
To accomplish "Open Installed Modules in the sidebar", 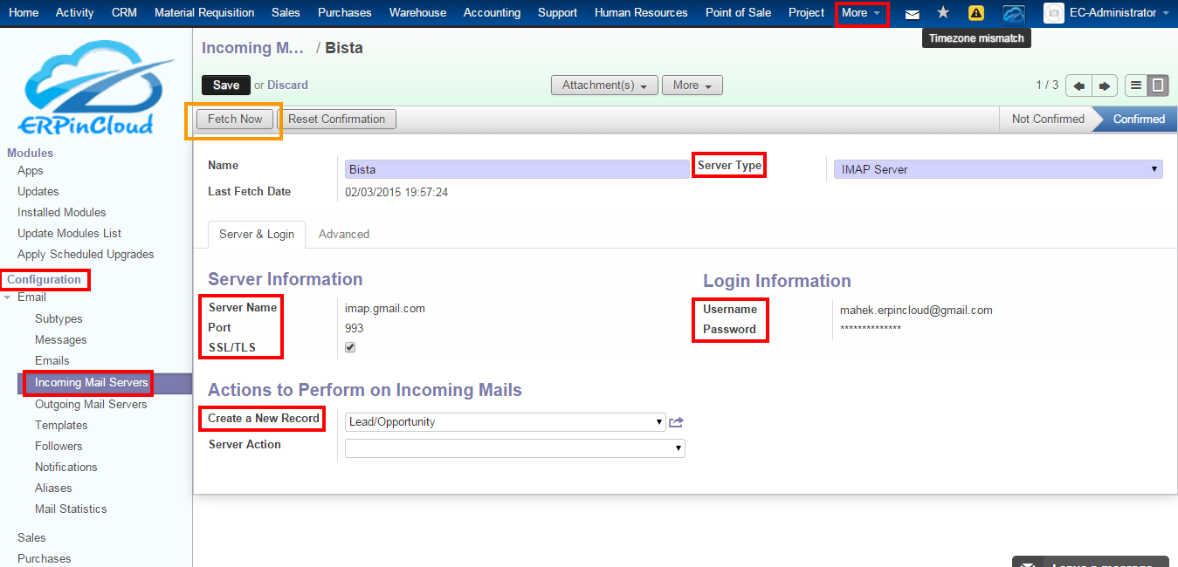I will 62,213.
